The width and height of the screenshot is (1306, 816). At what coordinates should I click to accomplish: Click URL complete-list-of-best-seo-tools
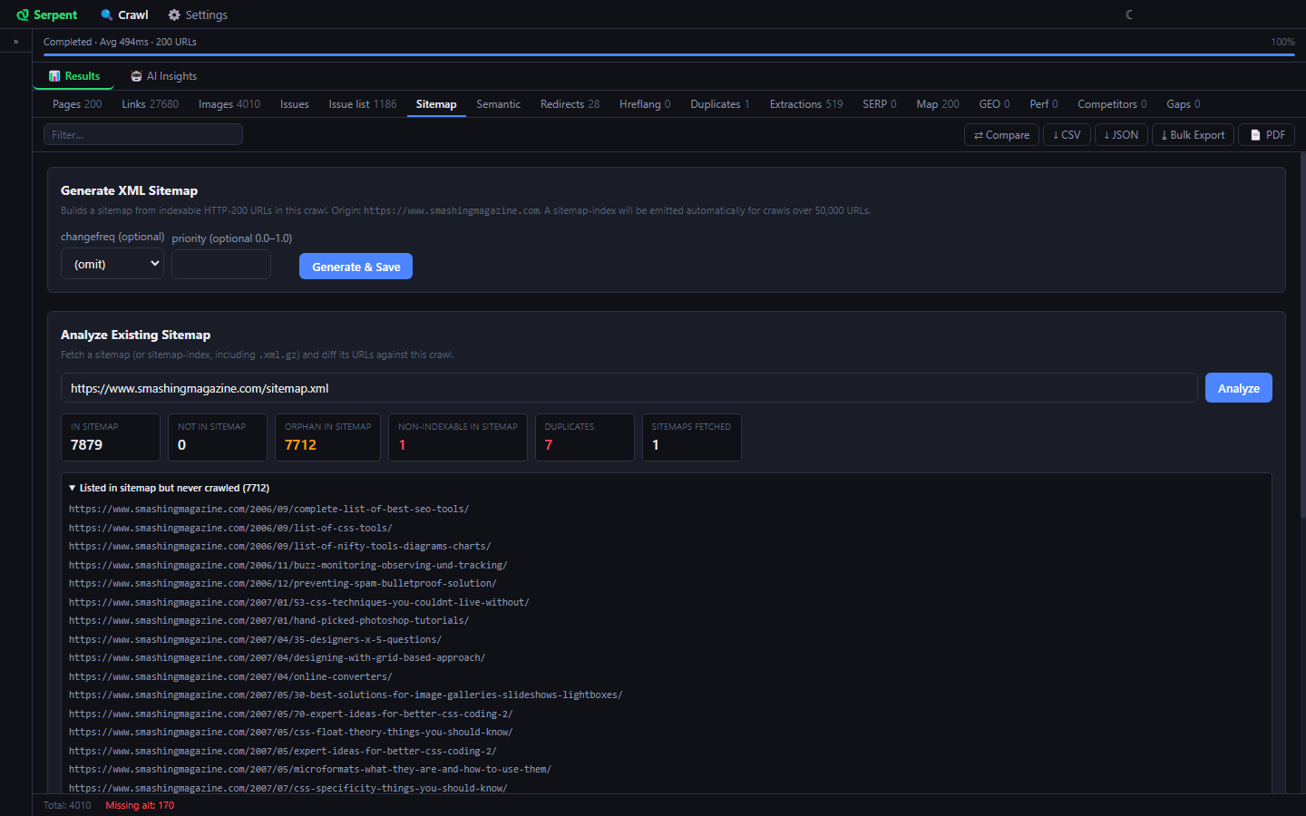(x=268, y=509)
